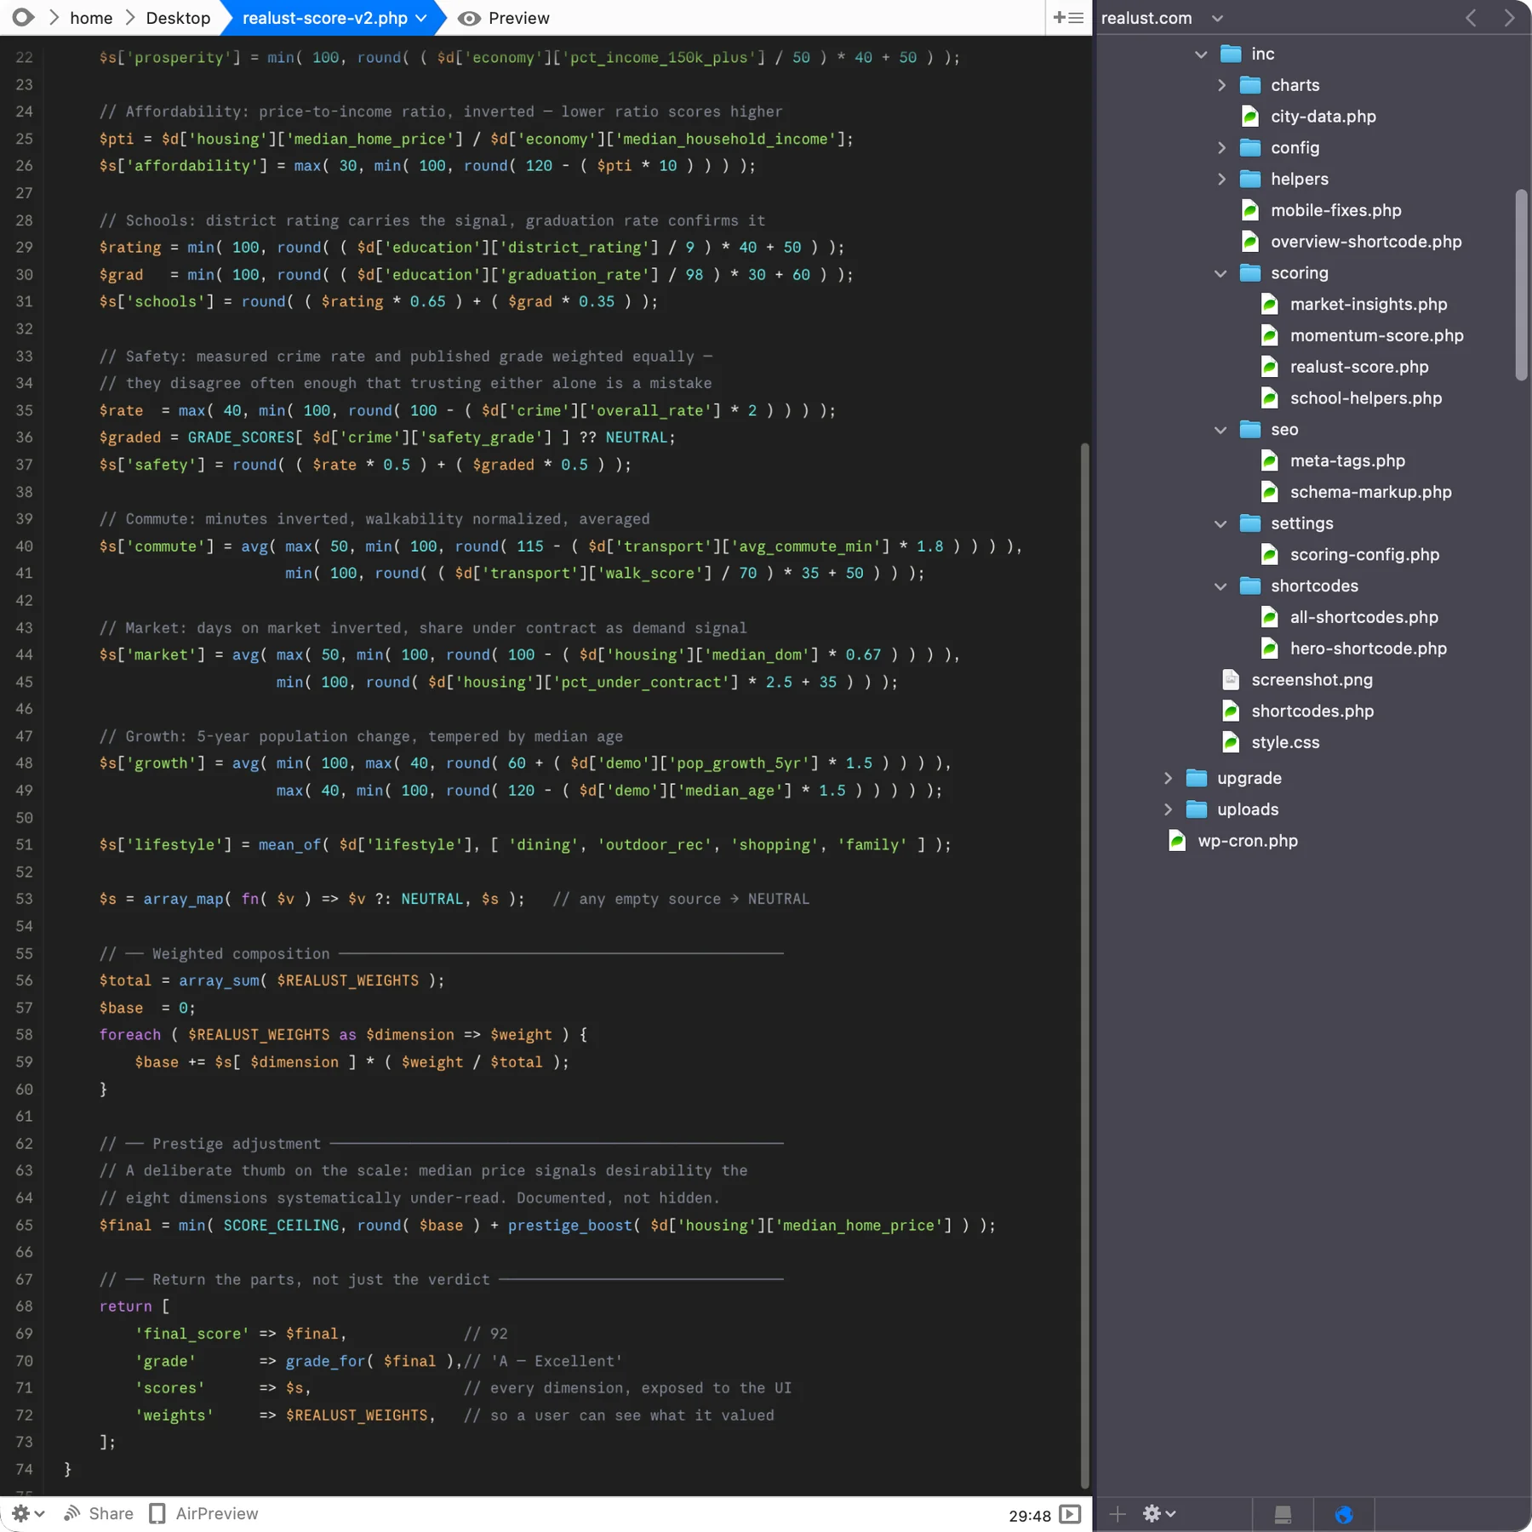Open the sidebar gear actions menu
The height and width of the screenshot is (1532, 1532).
tap(1159, 1513)
